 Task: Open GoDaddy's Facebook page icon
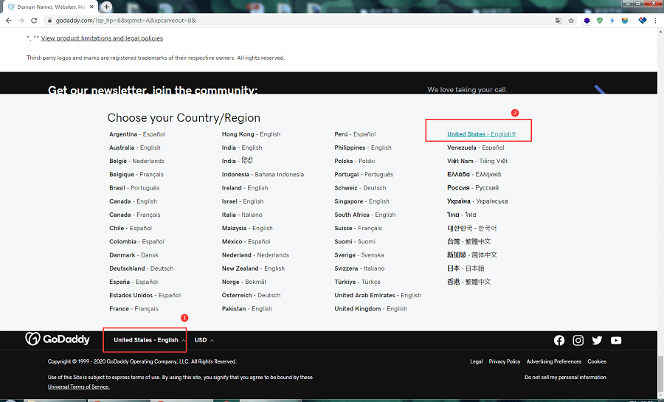tap(559, 340)
